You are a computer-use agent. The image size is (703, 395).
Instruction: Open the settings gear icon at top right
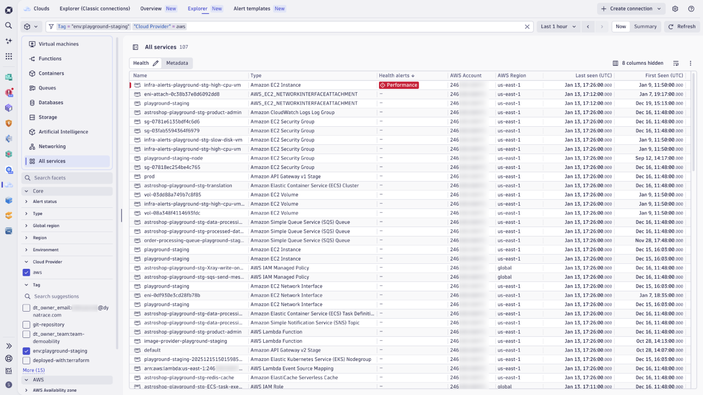tap(675, 9)
